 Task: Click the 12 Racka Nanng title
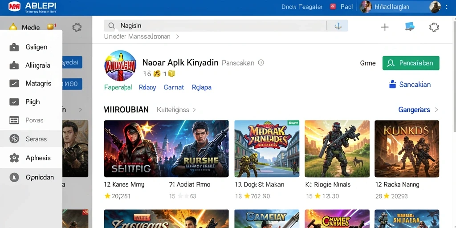pyautogui.click(x=397, y=184)
